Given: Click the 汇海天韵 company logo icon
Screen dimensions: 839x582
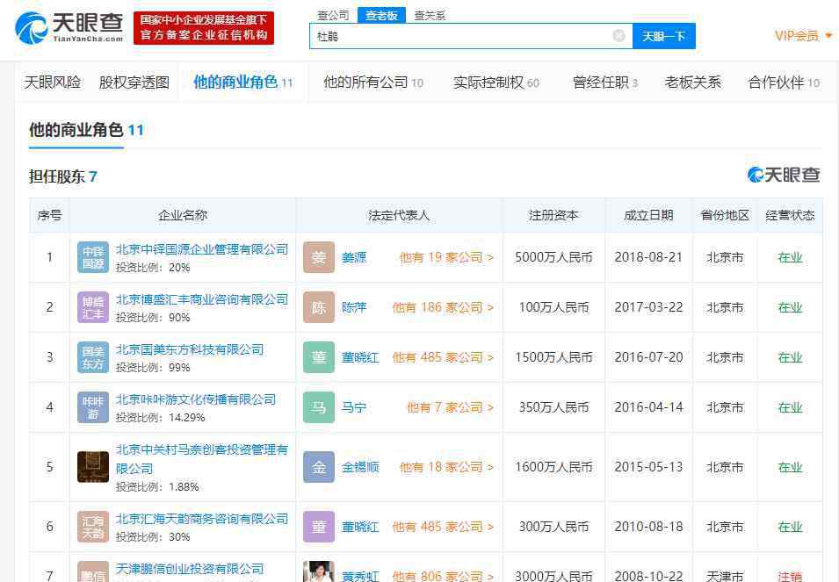Looking at the screenshot, I should click(x=93, y=527).
